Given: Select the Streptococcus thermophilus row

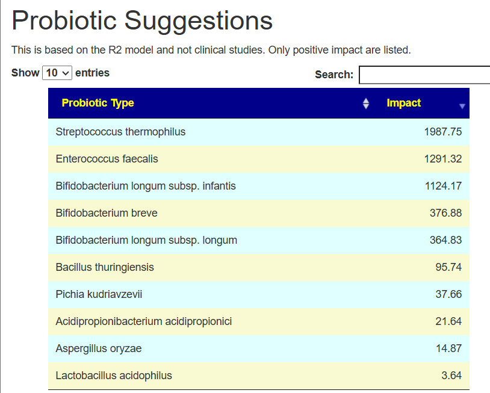Looking at the screenshot, I should click(x=120, y=132).
